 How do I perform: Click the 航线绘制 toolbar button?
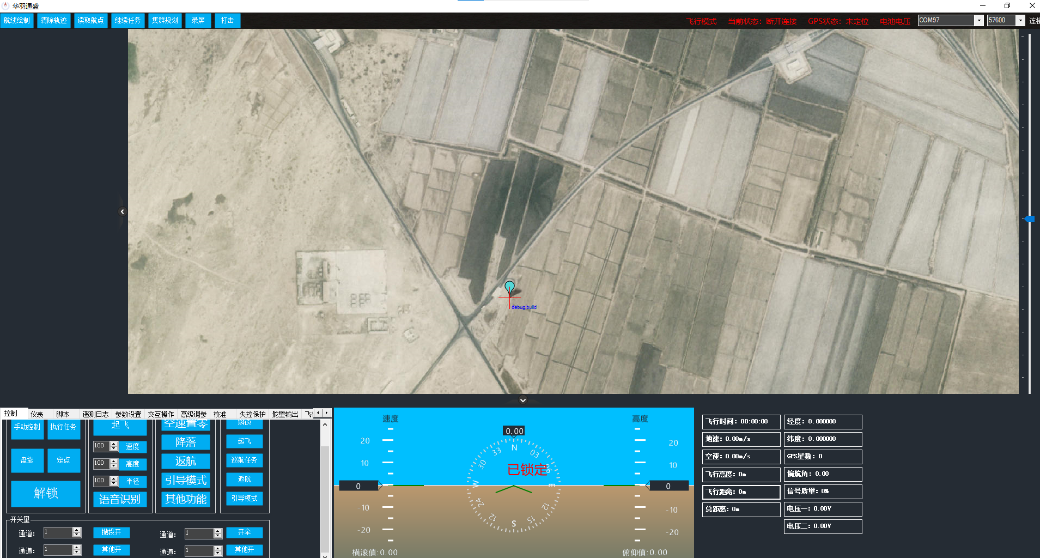click(17, 21)
